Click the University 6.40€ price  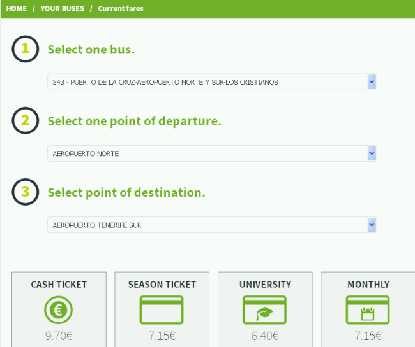[x=265, y=336]
